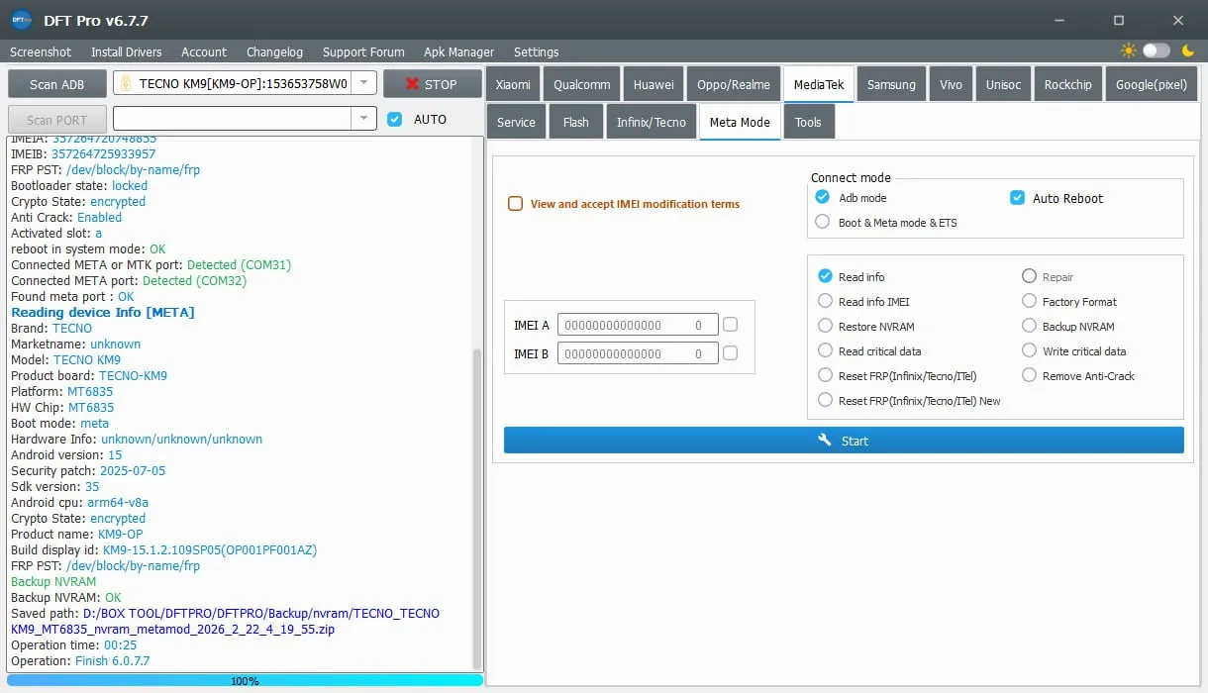Open Support Forum menu
Screen dimensions: 1208x693
tap(363, 51)
